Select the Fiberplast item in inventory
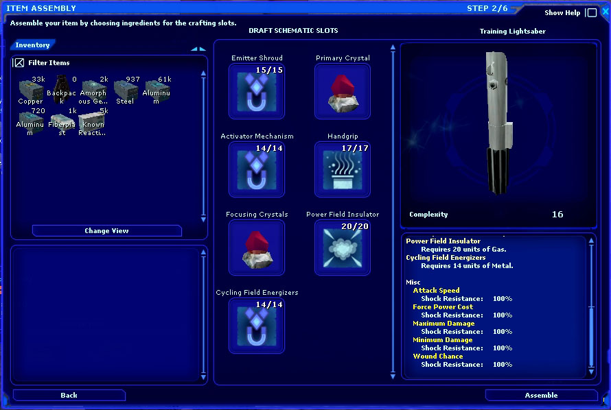 click(61, 121)
